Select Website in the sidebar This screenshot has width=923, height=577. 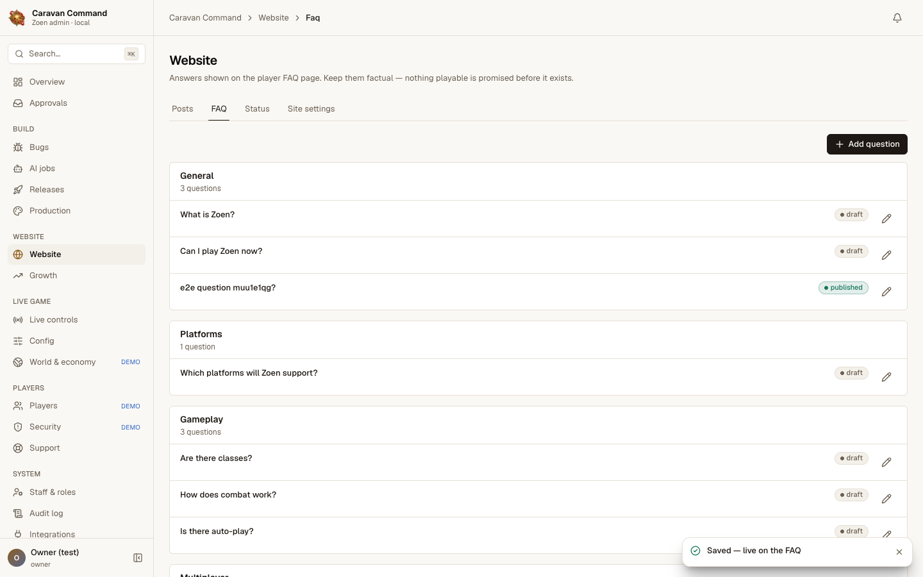76,255
